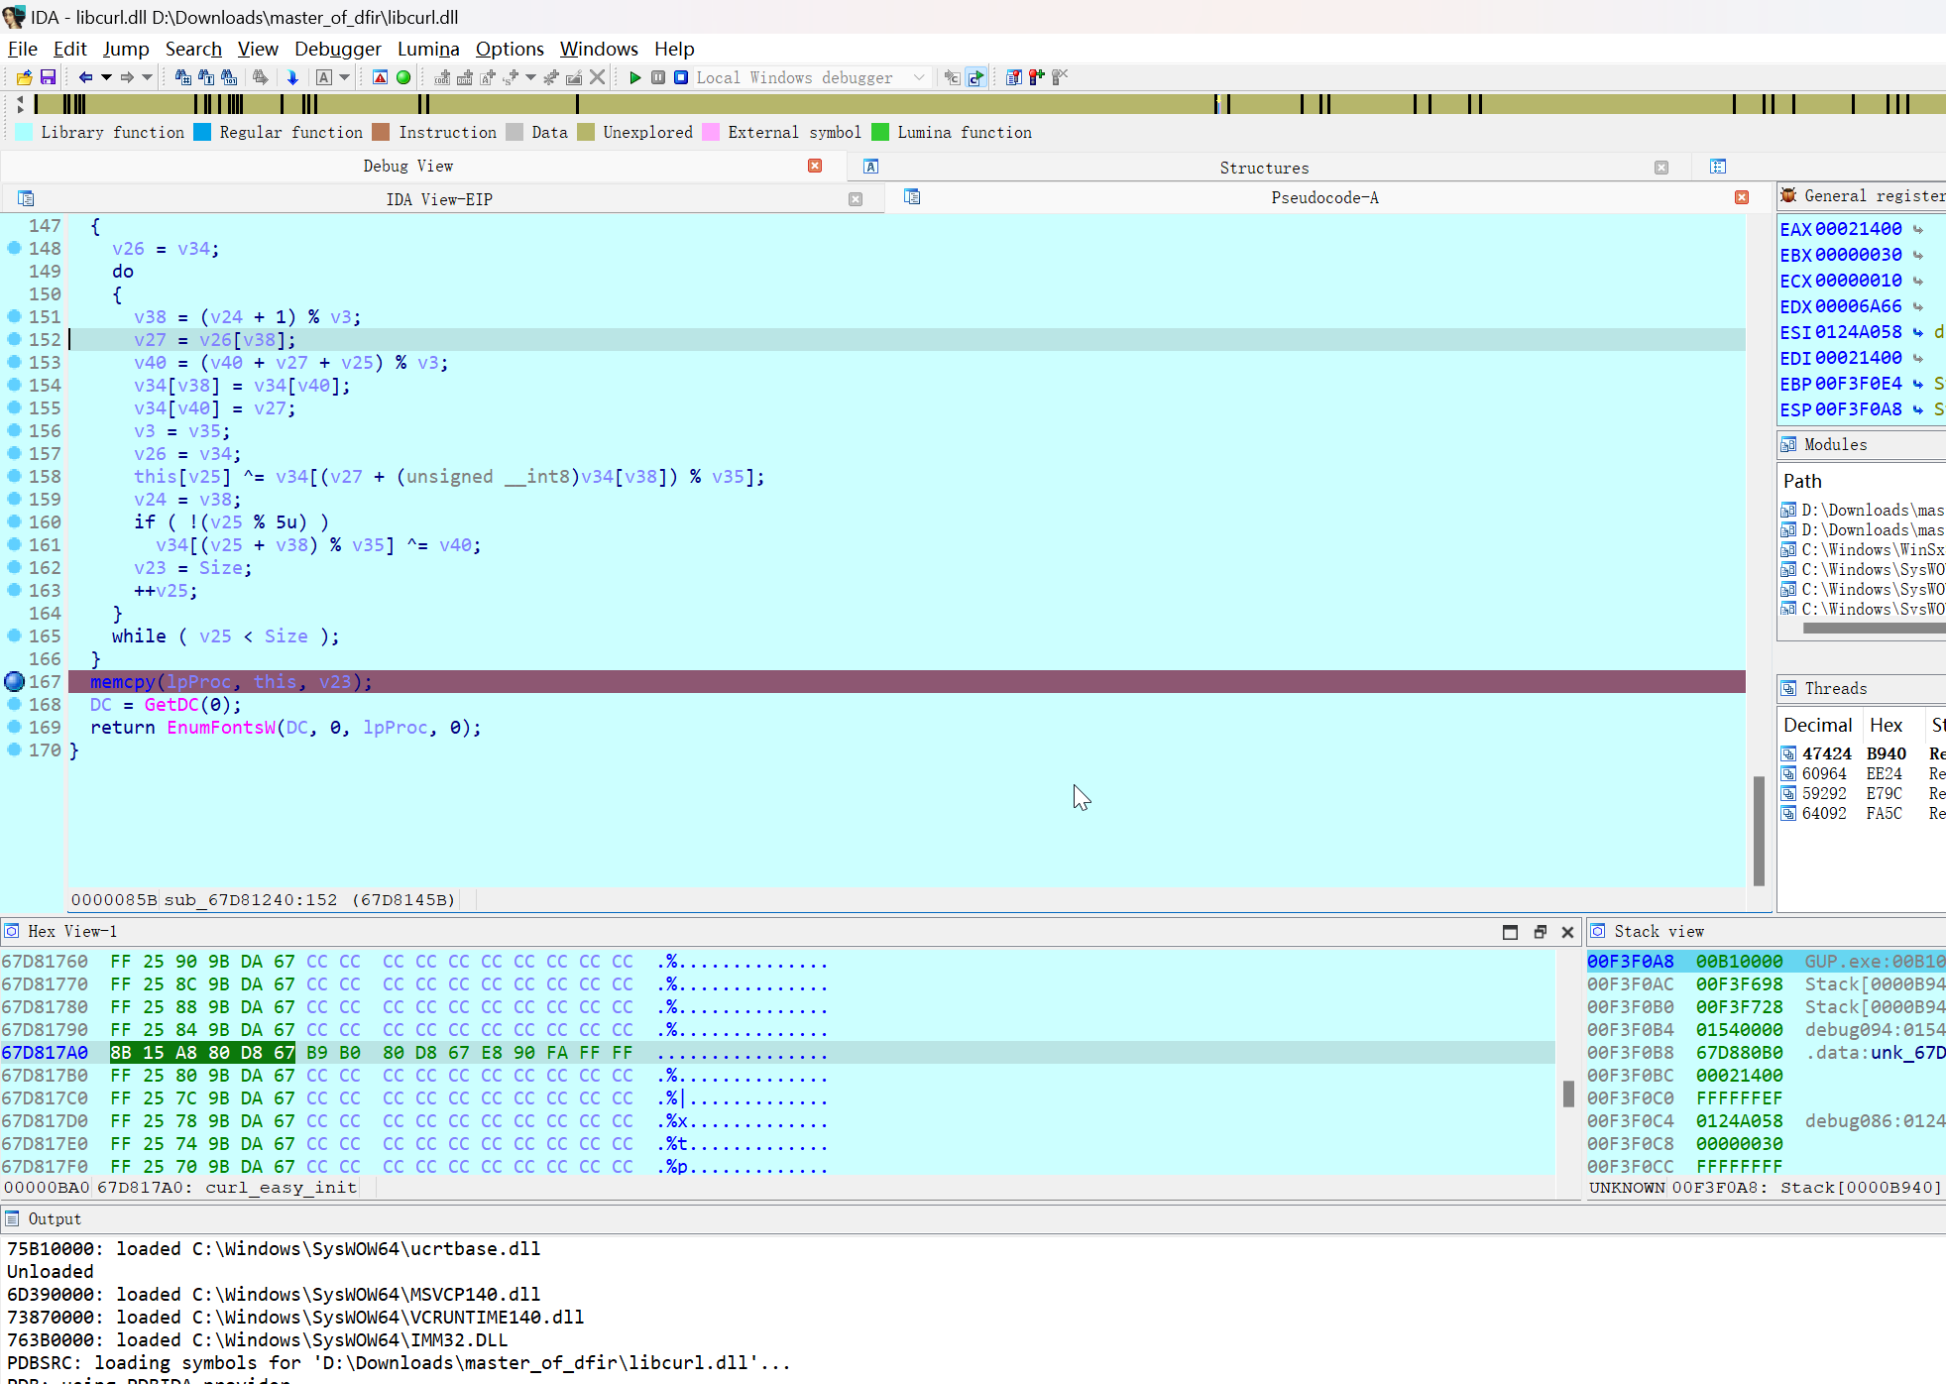Click the float icon of Hex View-1
The image size is (1946, 1384).
coord(1540,932)
